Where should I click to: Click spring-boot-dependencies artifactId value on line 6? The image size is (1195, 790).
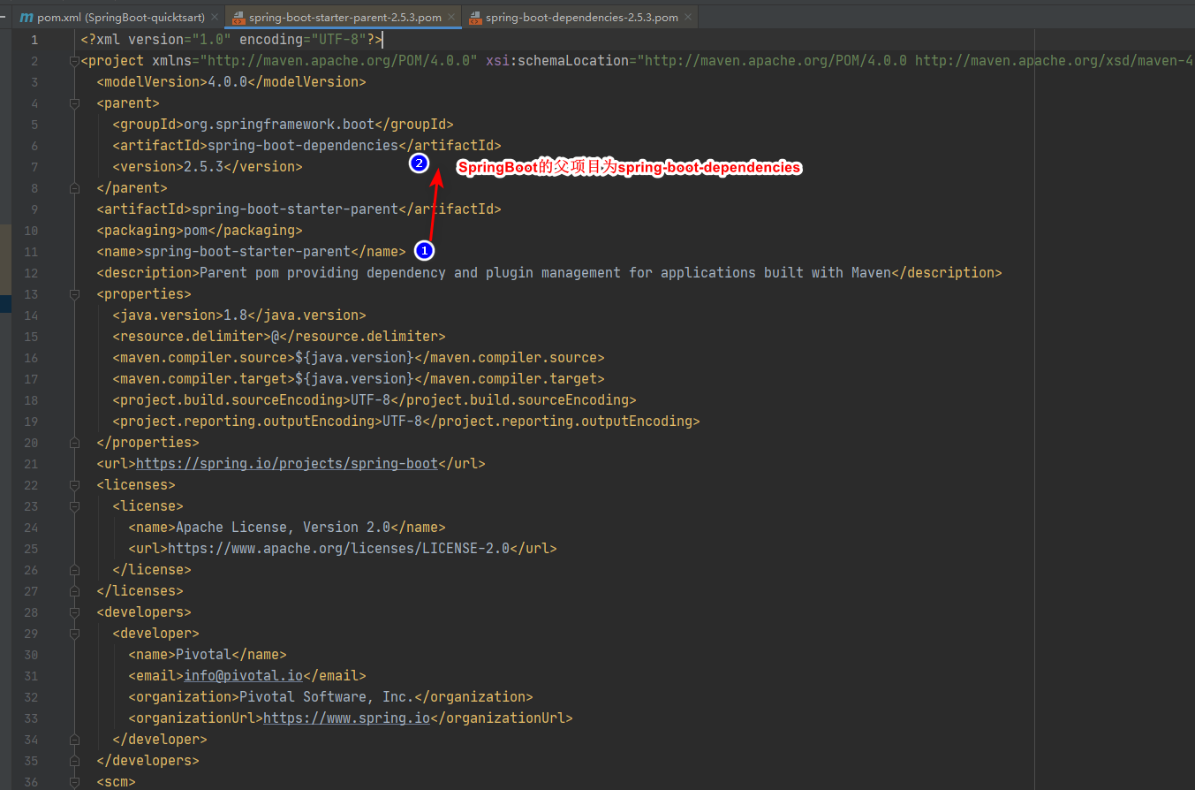click(x=303, y=146)
